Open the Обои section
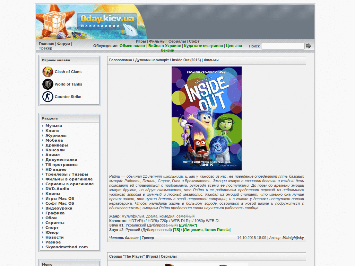 click(51, 218)
